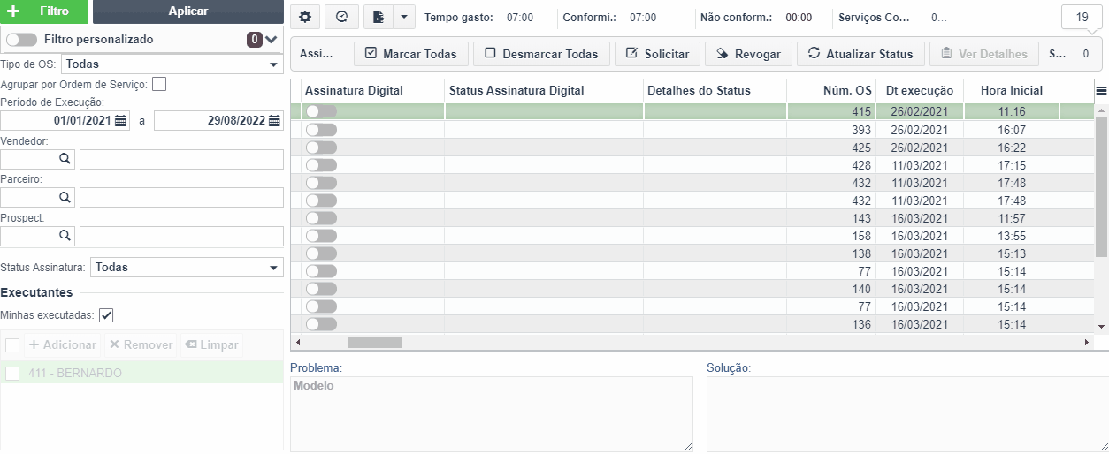Expand the custom filter chevron
Viewport: 1109px width, 454px height.
pyautogui.click(x=271, y=39)
